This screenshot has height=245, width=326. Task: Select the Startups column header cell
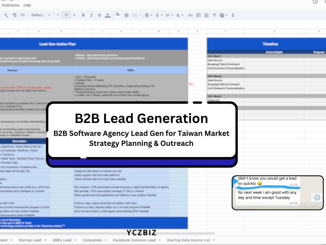(x=37, y=70)
